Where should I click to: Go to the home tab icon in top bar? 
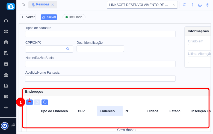pyautogui.click(x=23, y=5)
